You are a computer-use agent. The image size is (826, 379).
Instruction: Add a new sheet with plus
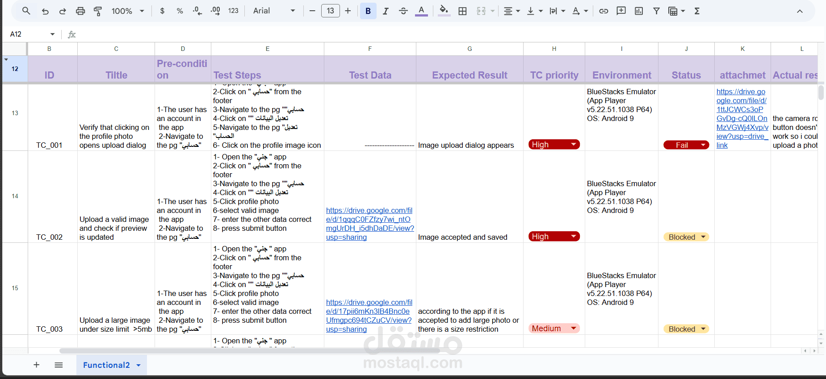coord(37,365)
